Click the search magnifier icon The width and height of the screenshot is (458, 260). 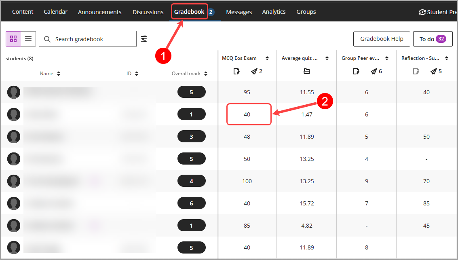(x=47, y=39)
